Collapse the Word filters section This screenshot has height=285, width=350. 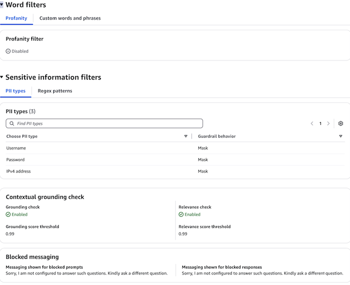[2, 5]
